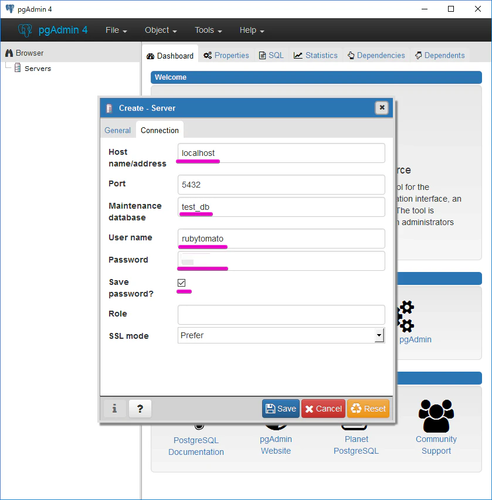Open the Tools menu

[x=208, y=30]
